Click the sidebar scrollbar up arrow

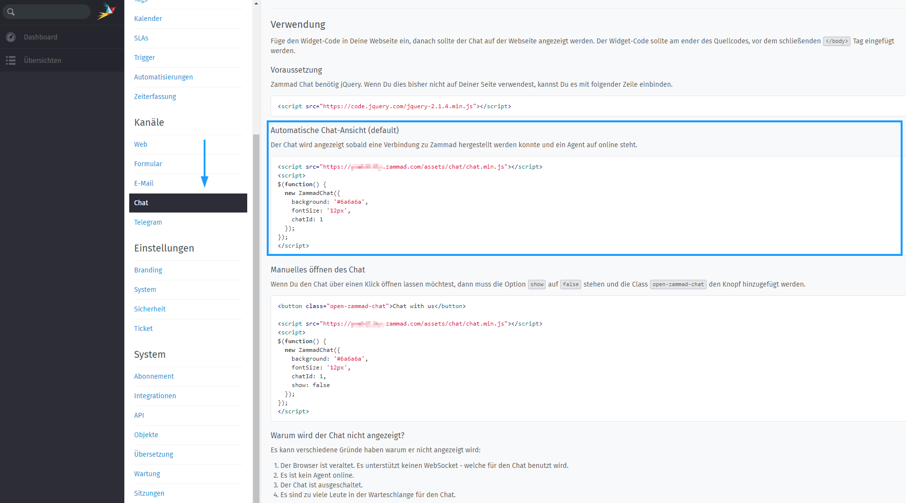tap(256, 3)
